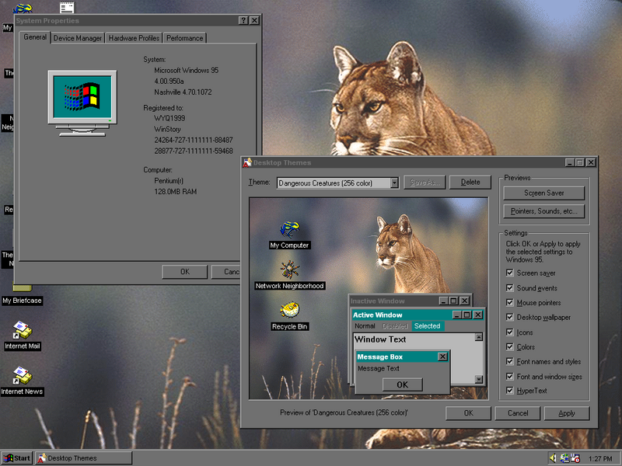Image resolution: width=622 pixels, height=466 pixels.
Task: Disable the Mouse pointers checkbox
Action: click(510, 303)
